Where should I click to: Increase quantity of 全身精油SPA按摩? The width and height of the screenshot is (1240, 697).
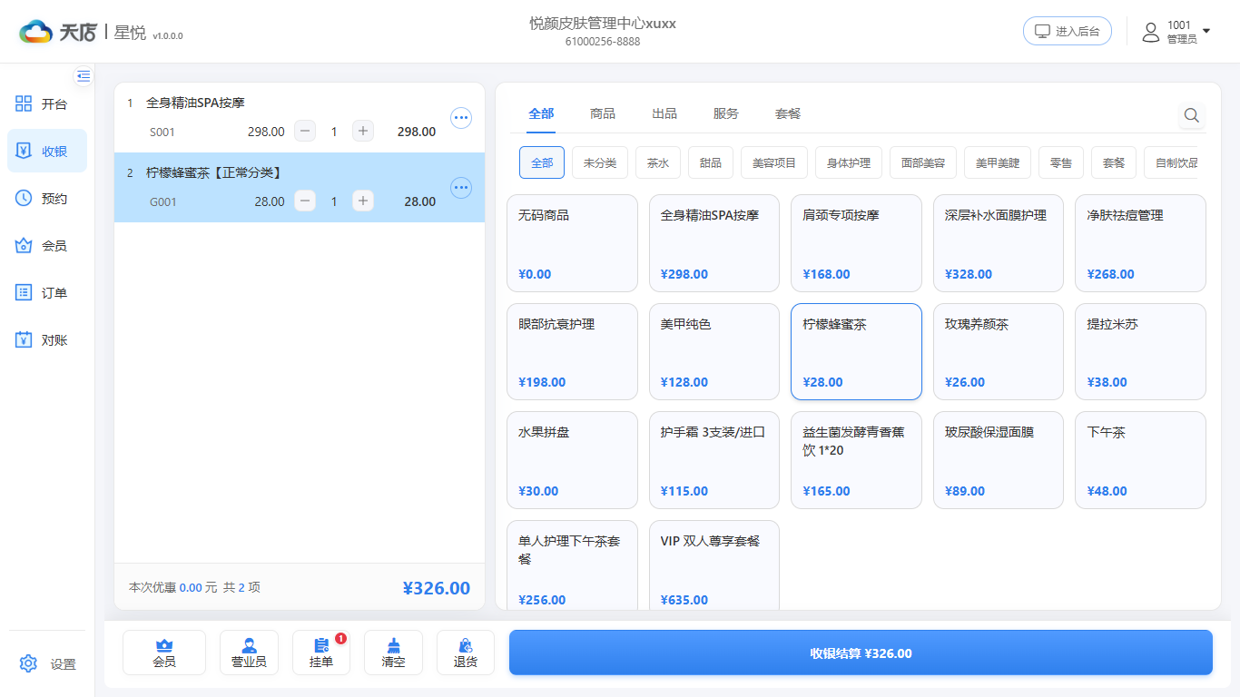pyautogui.click(x=363, y=132)
